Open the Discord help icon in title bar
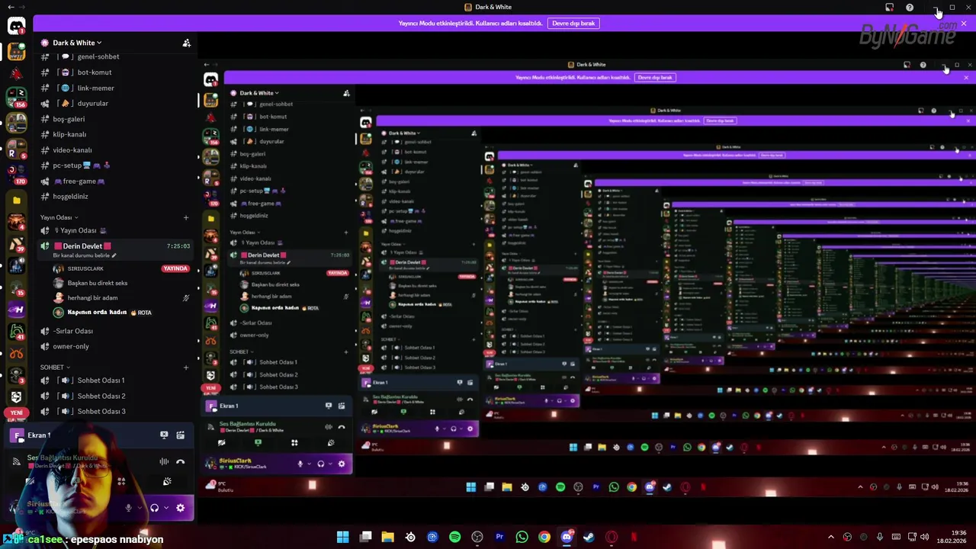This screenshot has height=549, width=976. click(910, 8)
